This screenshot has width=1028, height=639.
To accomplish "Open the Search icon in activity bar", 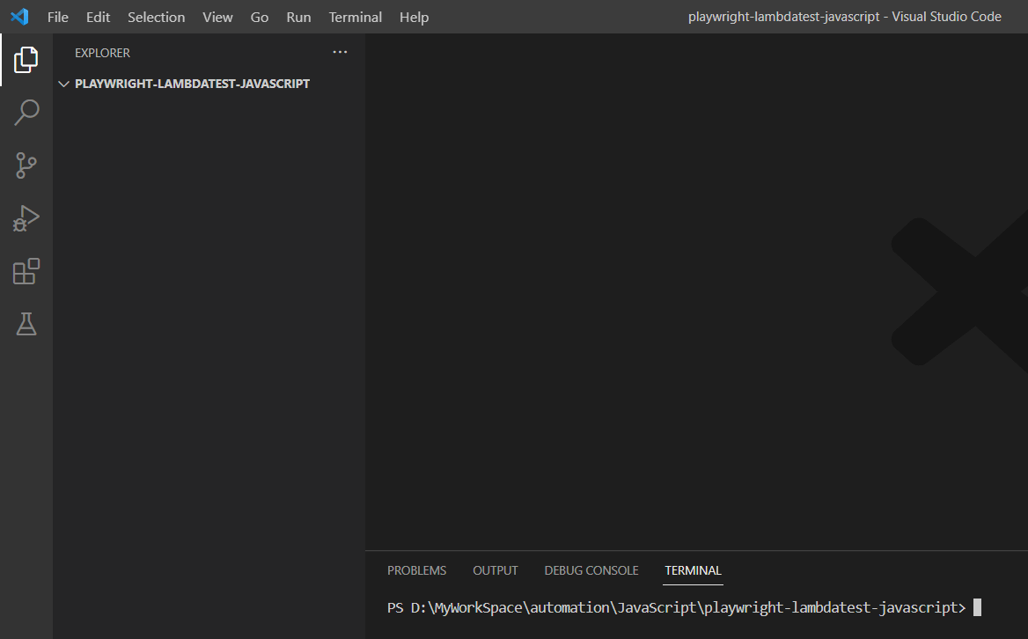I will tap(26, 113).
